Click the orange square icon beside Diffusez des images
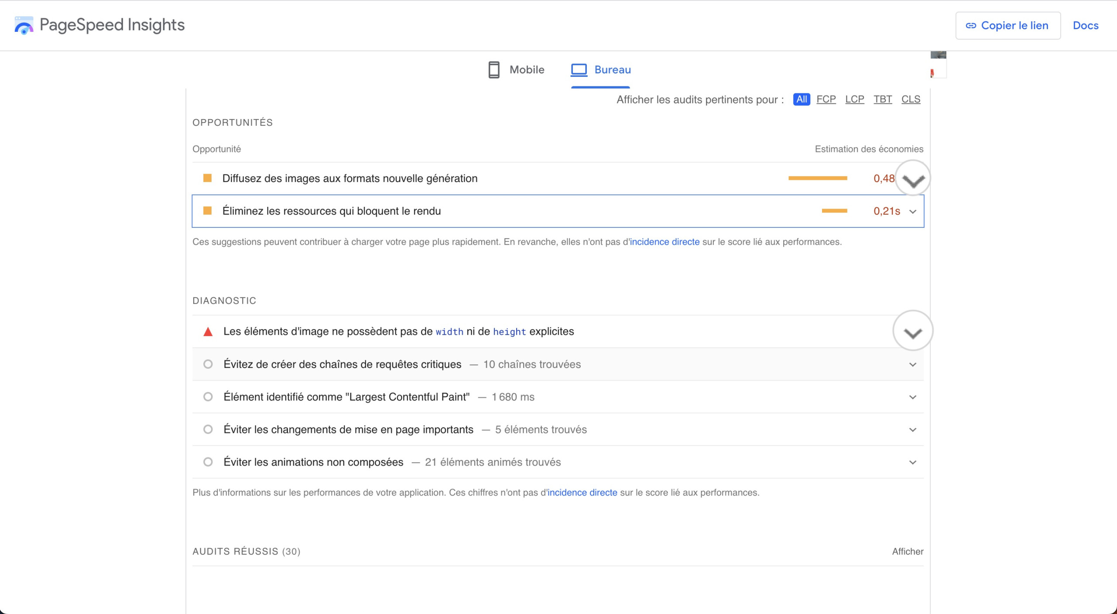 point(208,178)
